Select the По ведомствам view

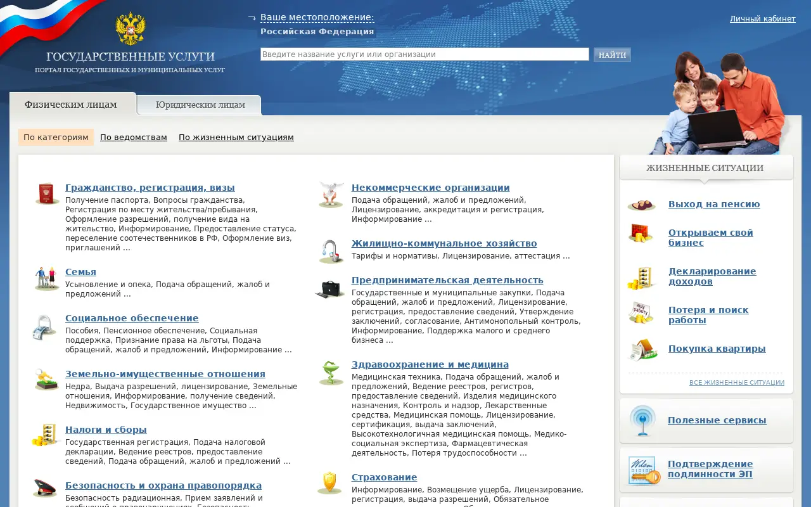click(134, 138)
